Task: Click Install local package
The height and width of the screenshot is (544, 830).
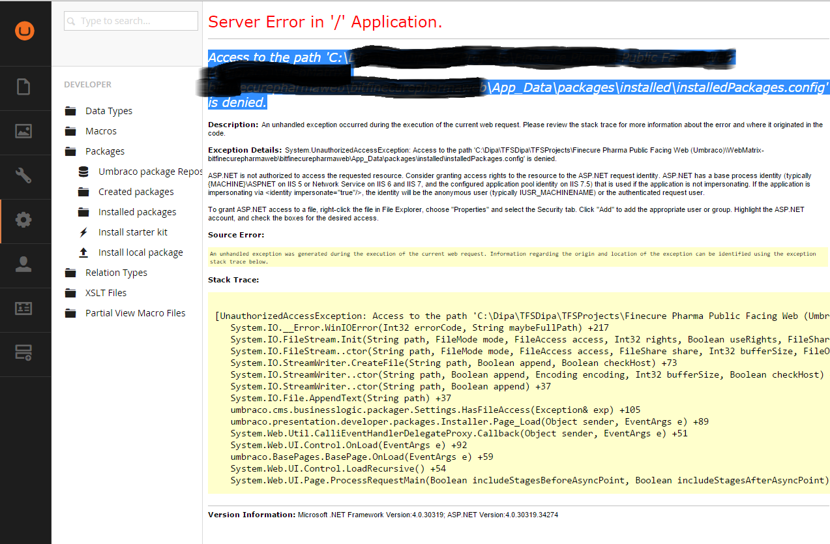Action: (x=140, y=252)
